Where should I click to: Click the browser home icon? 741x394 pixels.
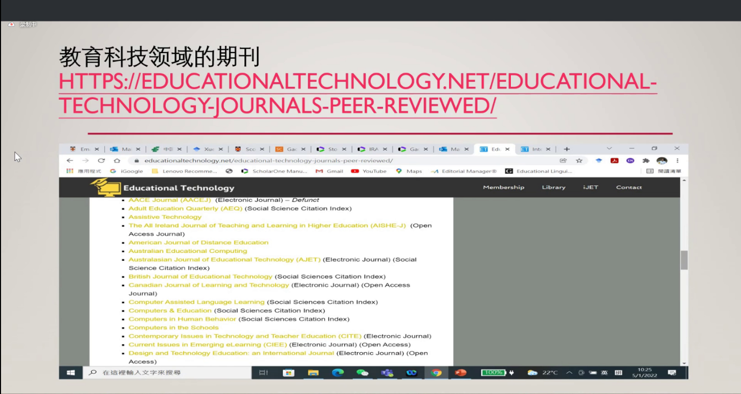117,160
